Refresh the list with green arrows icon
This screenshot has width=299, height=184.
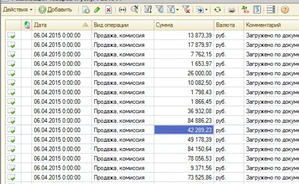point(218,9)
